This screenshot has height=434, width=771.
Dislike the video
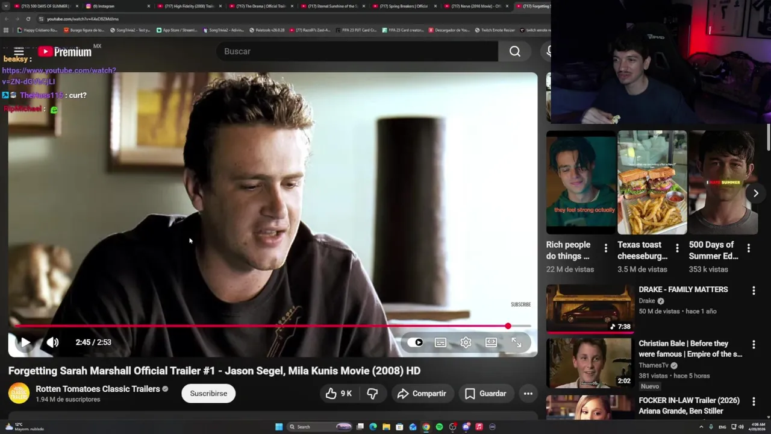(372, 394)
